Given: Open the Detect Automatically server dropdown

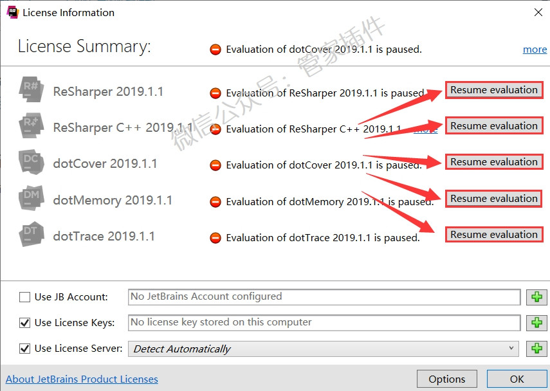Looking at the screenshot, I should pyautogui.click(x=323, y=349).
